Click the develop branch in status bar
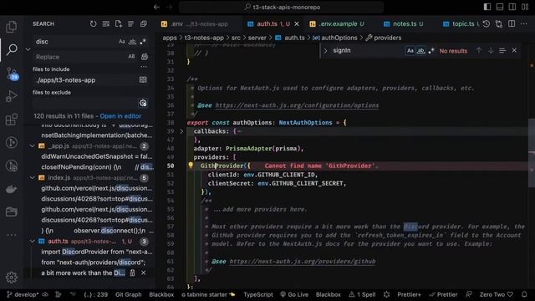Screen dimensions: 535x301 point(23,294)
